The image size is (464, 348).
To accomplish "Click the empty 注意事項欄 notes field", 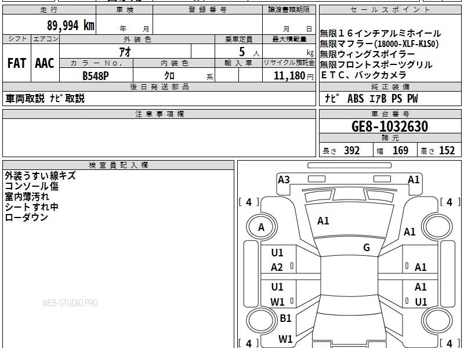I will (159, 137).
